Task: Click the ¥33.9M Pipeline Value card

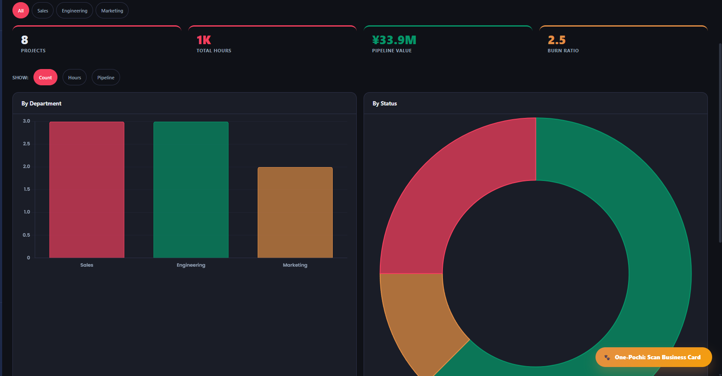Action: (448, 42)
